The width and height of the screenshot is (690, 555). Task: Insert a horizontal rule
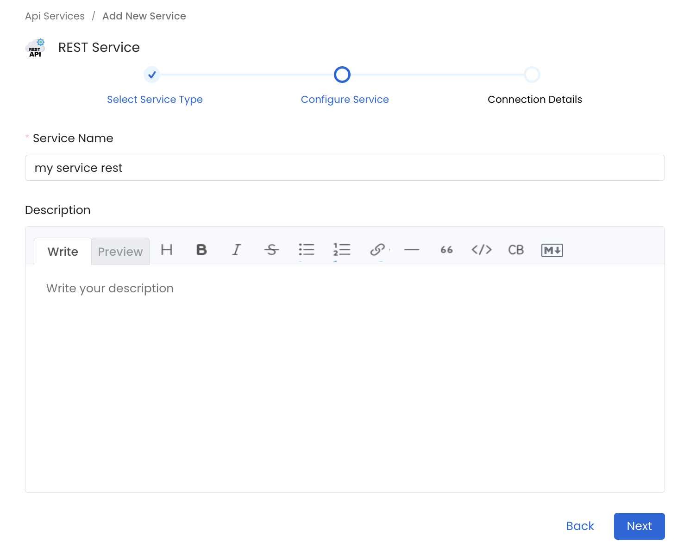click(412, 250)
